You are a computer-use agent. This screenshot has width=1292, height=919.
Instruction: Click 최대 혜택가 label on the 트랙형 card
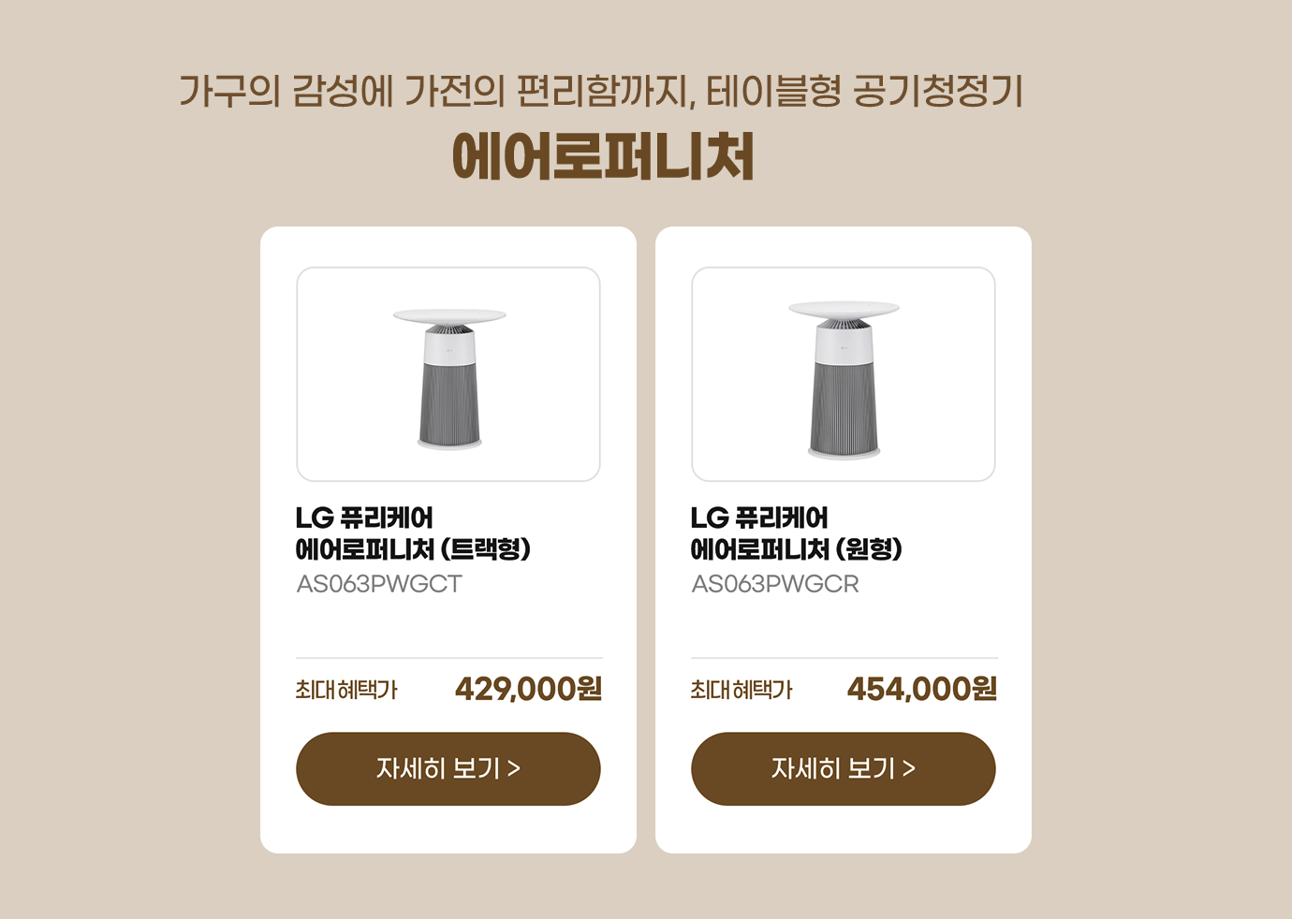pos(346,690)
